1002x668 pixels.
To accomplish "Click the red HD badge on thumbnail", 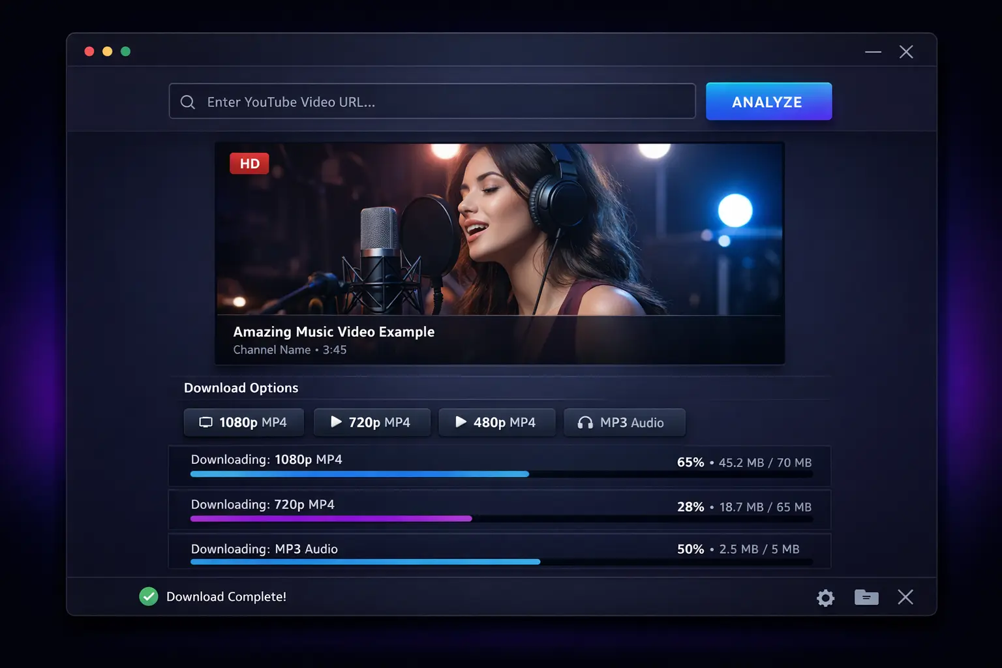I will (x=249, y=163).
